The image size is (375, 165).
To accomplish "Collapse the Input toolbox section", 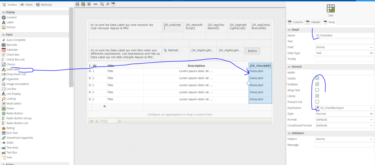I will (3, 35).
